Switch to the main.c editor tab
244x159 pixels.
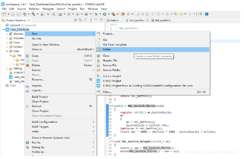click(x=115, y=20)
